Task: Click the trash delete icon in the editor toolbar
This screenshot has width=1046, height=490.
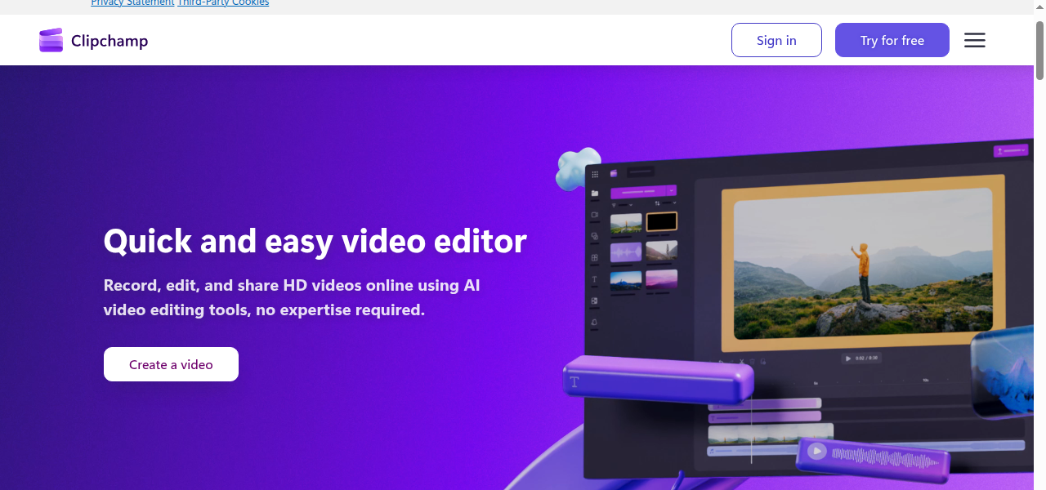Action: coord(753,362)
